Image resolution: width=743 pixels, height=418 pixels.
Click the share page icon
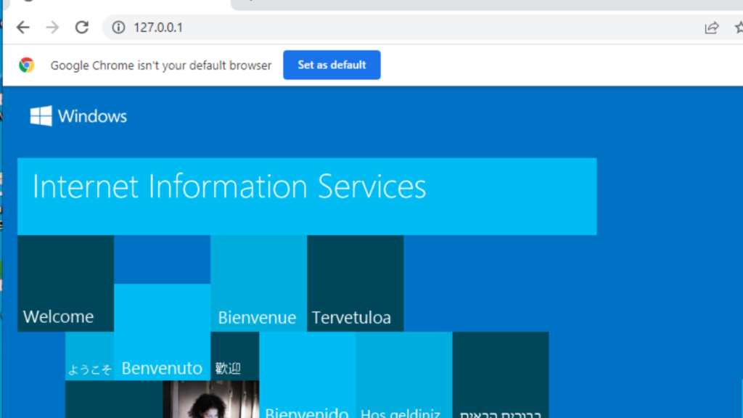point(711,28)
